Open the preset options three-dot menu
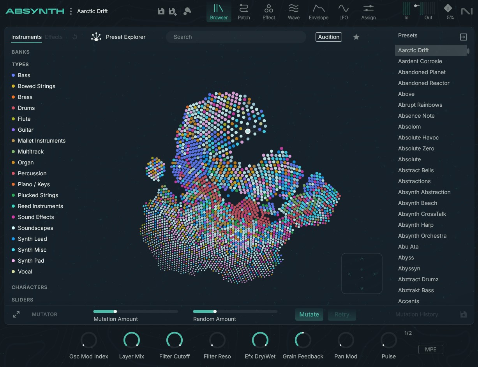 [x=71, y=11]
